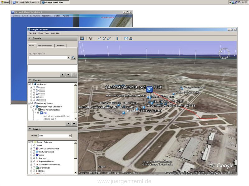Click the Dining fork-and-knife icon
The width and height of the screenshot is (249, 186).
click(37, 171)
